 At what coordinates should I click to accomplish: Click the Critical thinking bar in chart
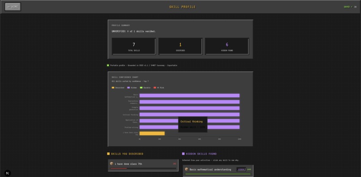(189, 114)
